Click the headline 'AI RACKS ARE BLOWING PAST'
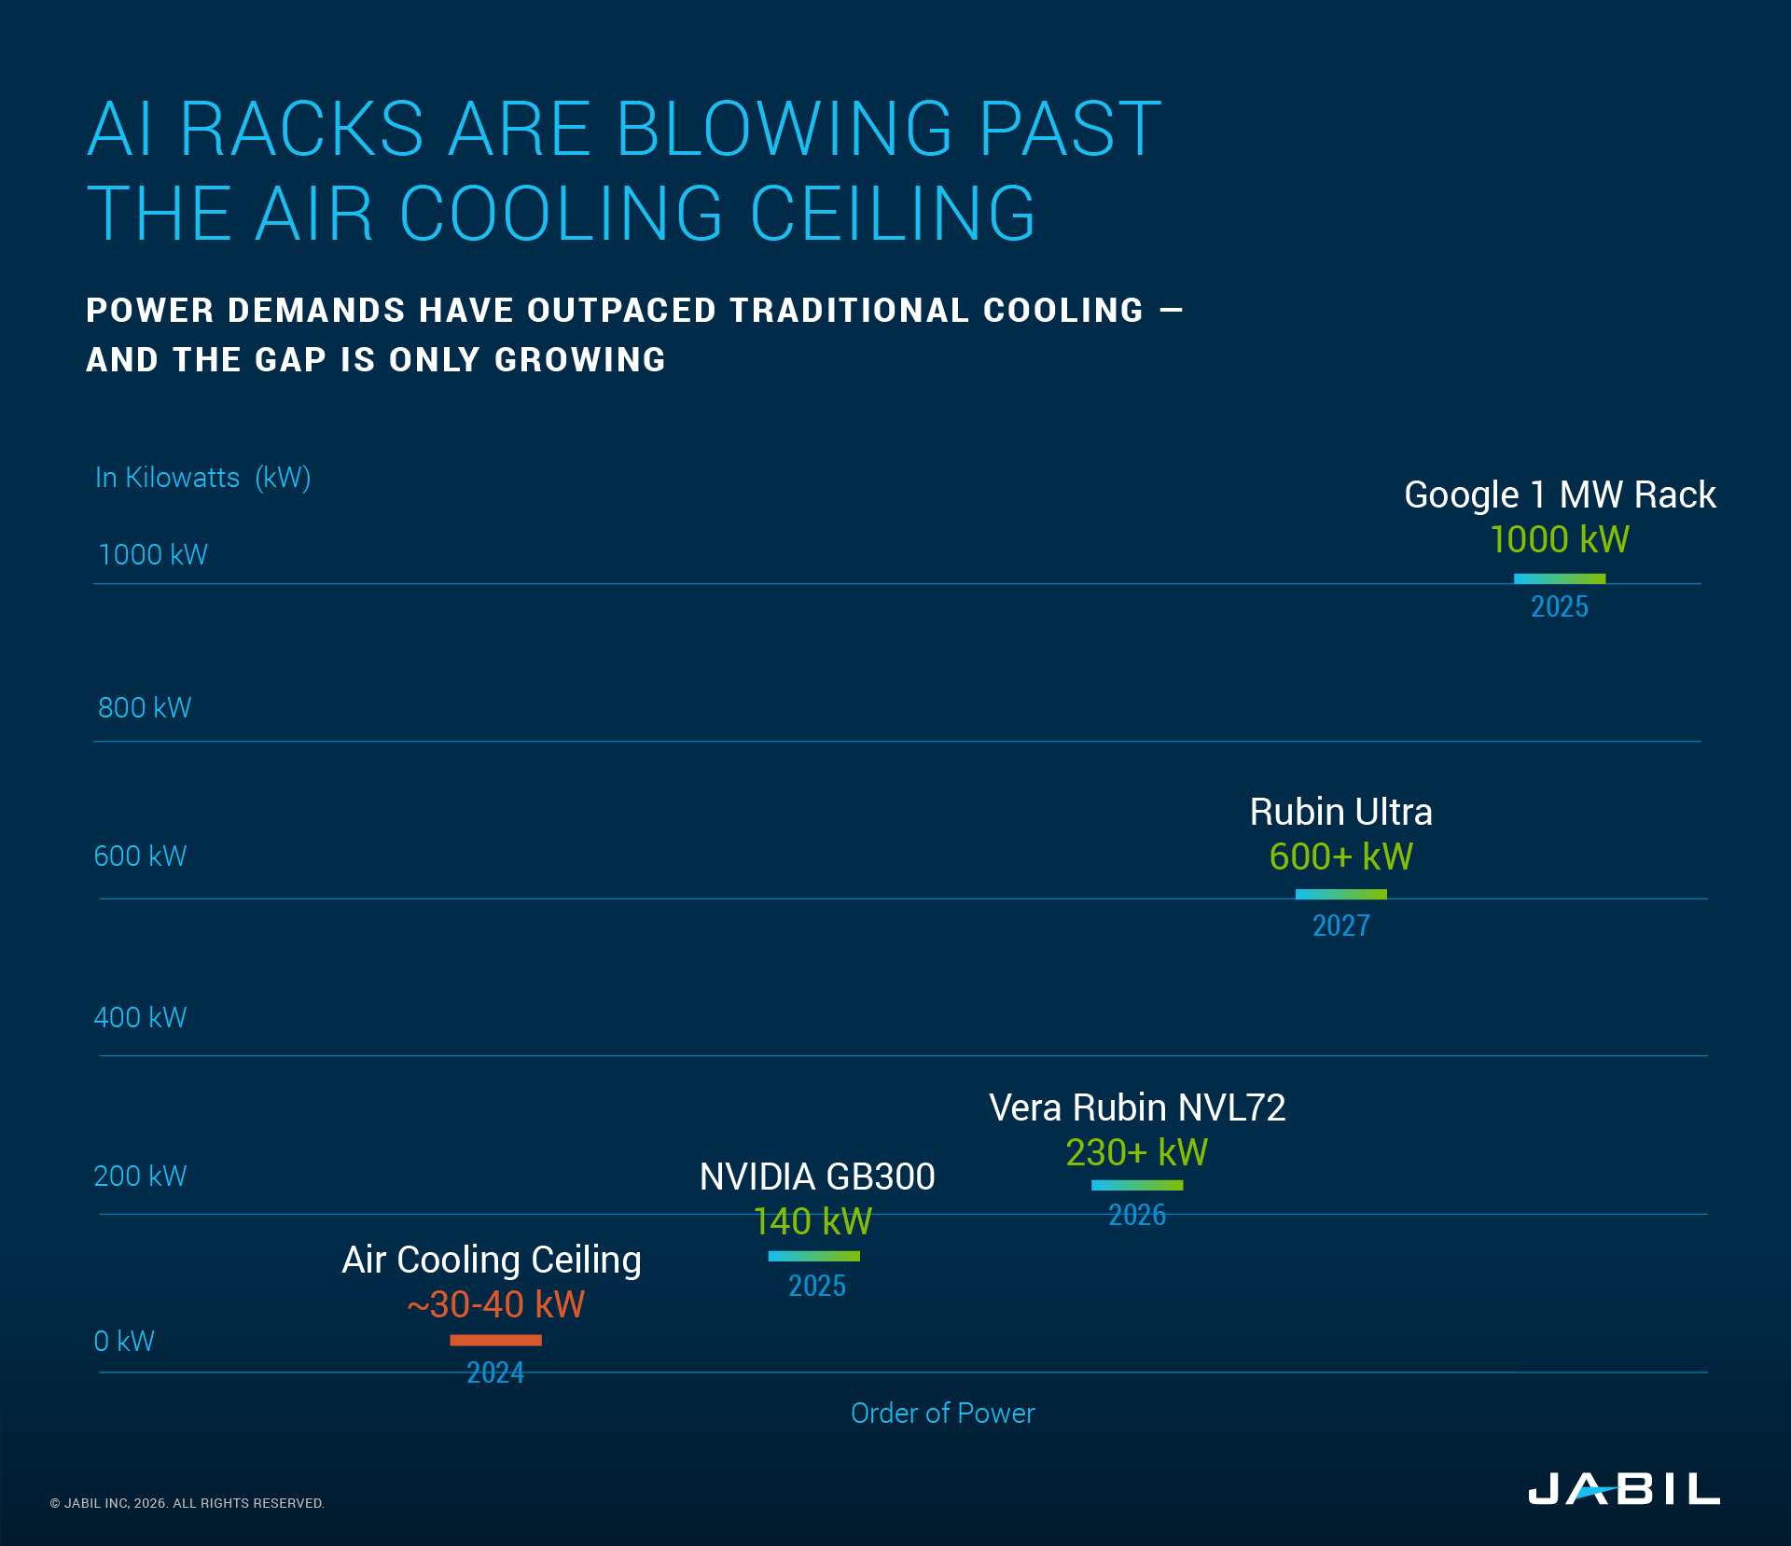 click(624, 129)
